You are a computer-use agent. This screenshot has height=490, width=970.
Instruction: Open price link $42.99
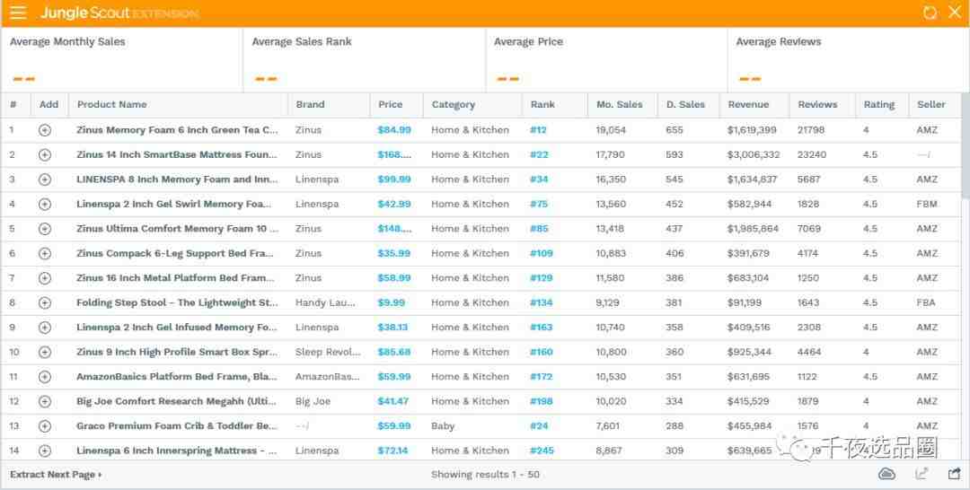394,205
